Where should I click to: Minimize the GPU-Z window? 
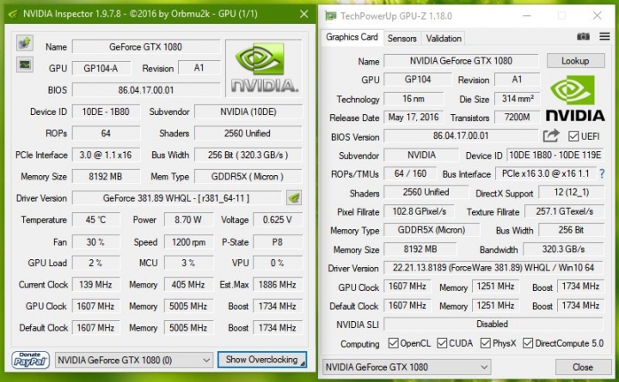[527, 15]
